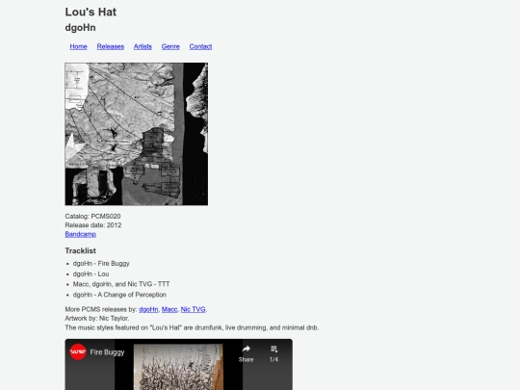The height and width of the screenshot is (390, 520).
Task: Open the Releases navigation link
Action: point(111,46)
